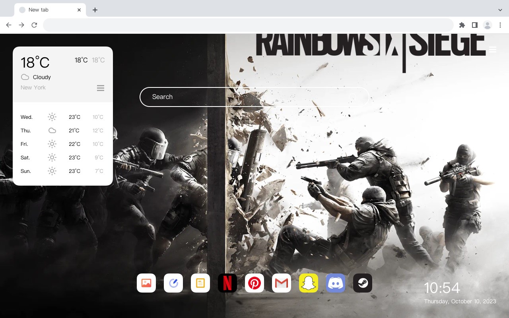Image resolution: width=509 pixels, height=318 pixels.
Task: Click the cloud icon for Thursday
Action: [x=52, y=130]
